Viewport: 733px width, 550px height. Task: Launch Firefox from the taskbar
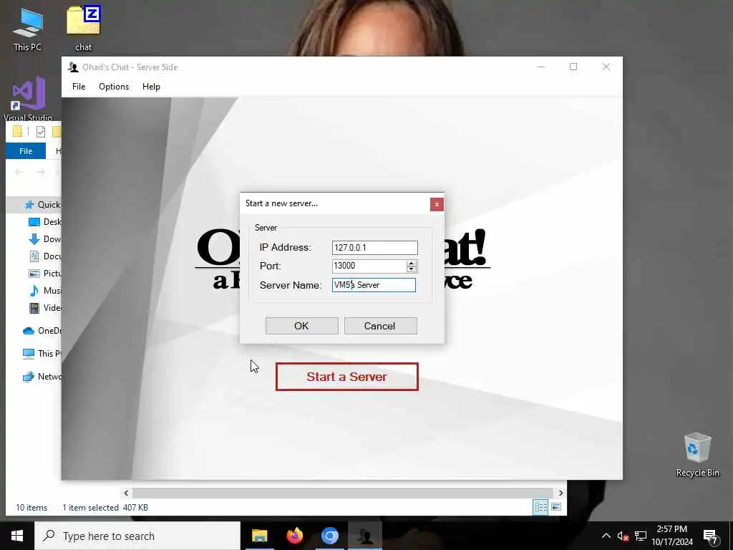(294, 536)
